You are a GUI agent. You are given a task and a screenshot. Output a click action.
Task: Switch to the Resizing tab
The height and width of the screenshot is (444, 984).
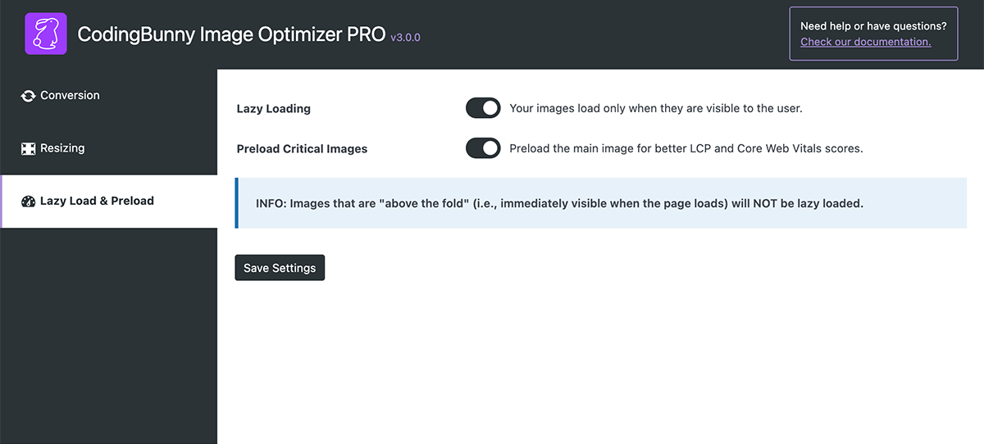pos(62,148)
